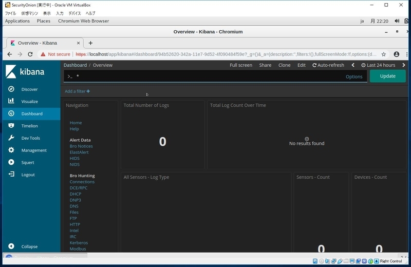Open the Kerberos link

[x=79, y=243]
